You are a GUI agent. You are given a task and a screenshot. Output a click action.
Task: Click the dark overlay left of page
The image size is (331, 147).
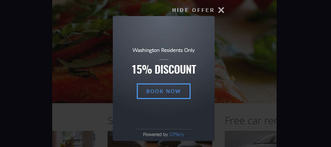coord(26,73)
